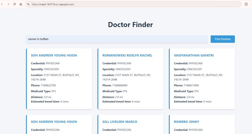Viewport: 252px width, 134px height.
Task: Click Distance 2.0 mi in Romanowski card
Action: coord(113,97)
